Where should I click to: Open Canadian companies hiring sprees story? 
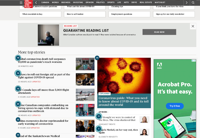click(43, 108)
